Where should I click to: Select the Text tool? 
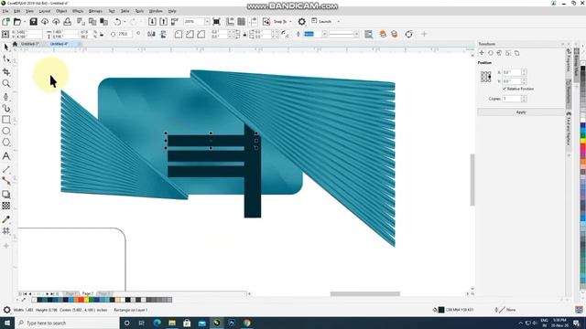[x=6, y=156]
